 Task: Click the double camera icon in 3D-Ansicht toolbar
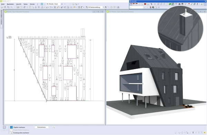coord(182,4)
